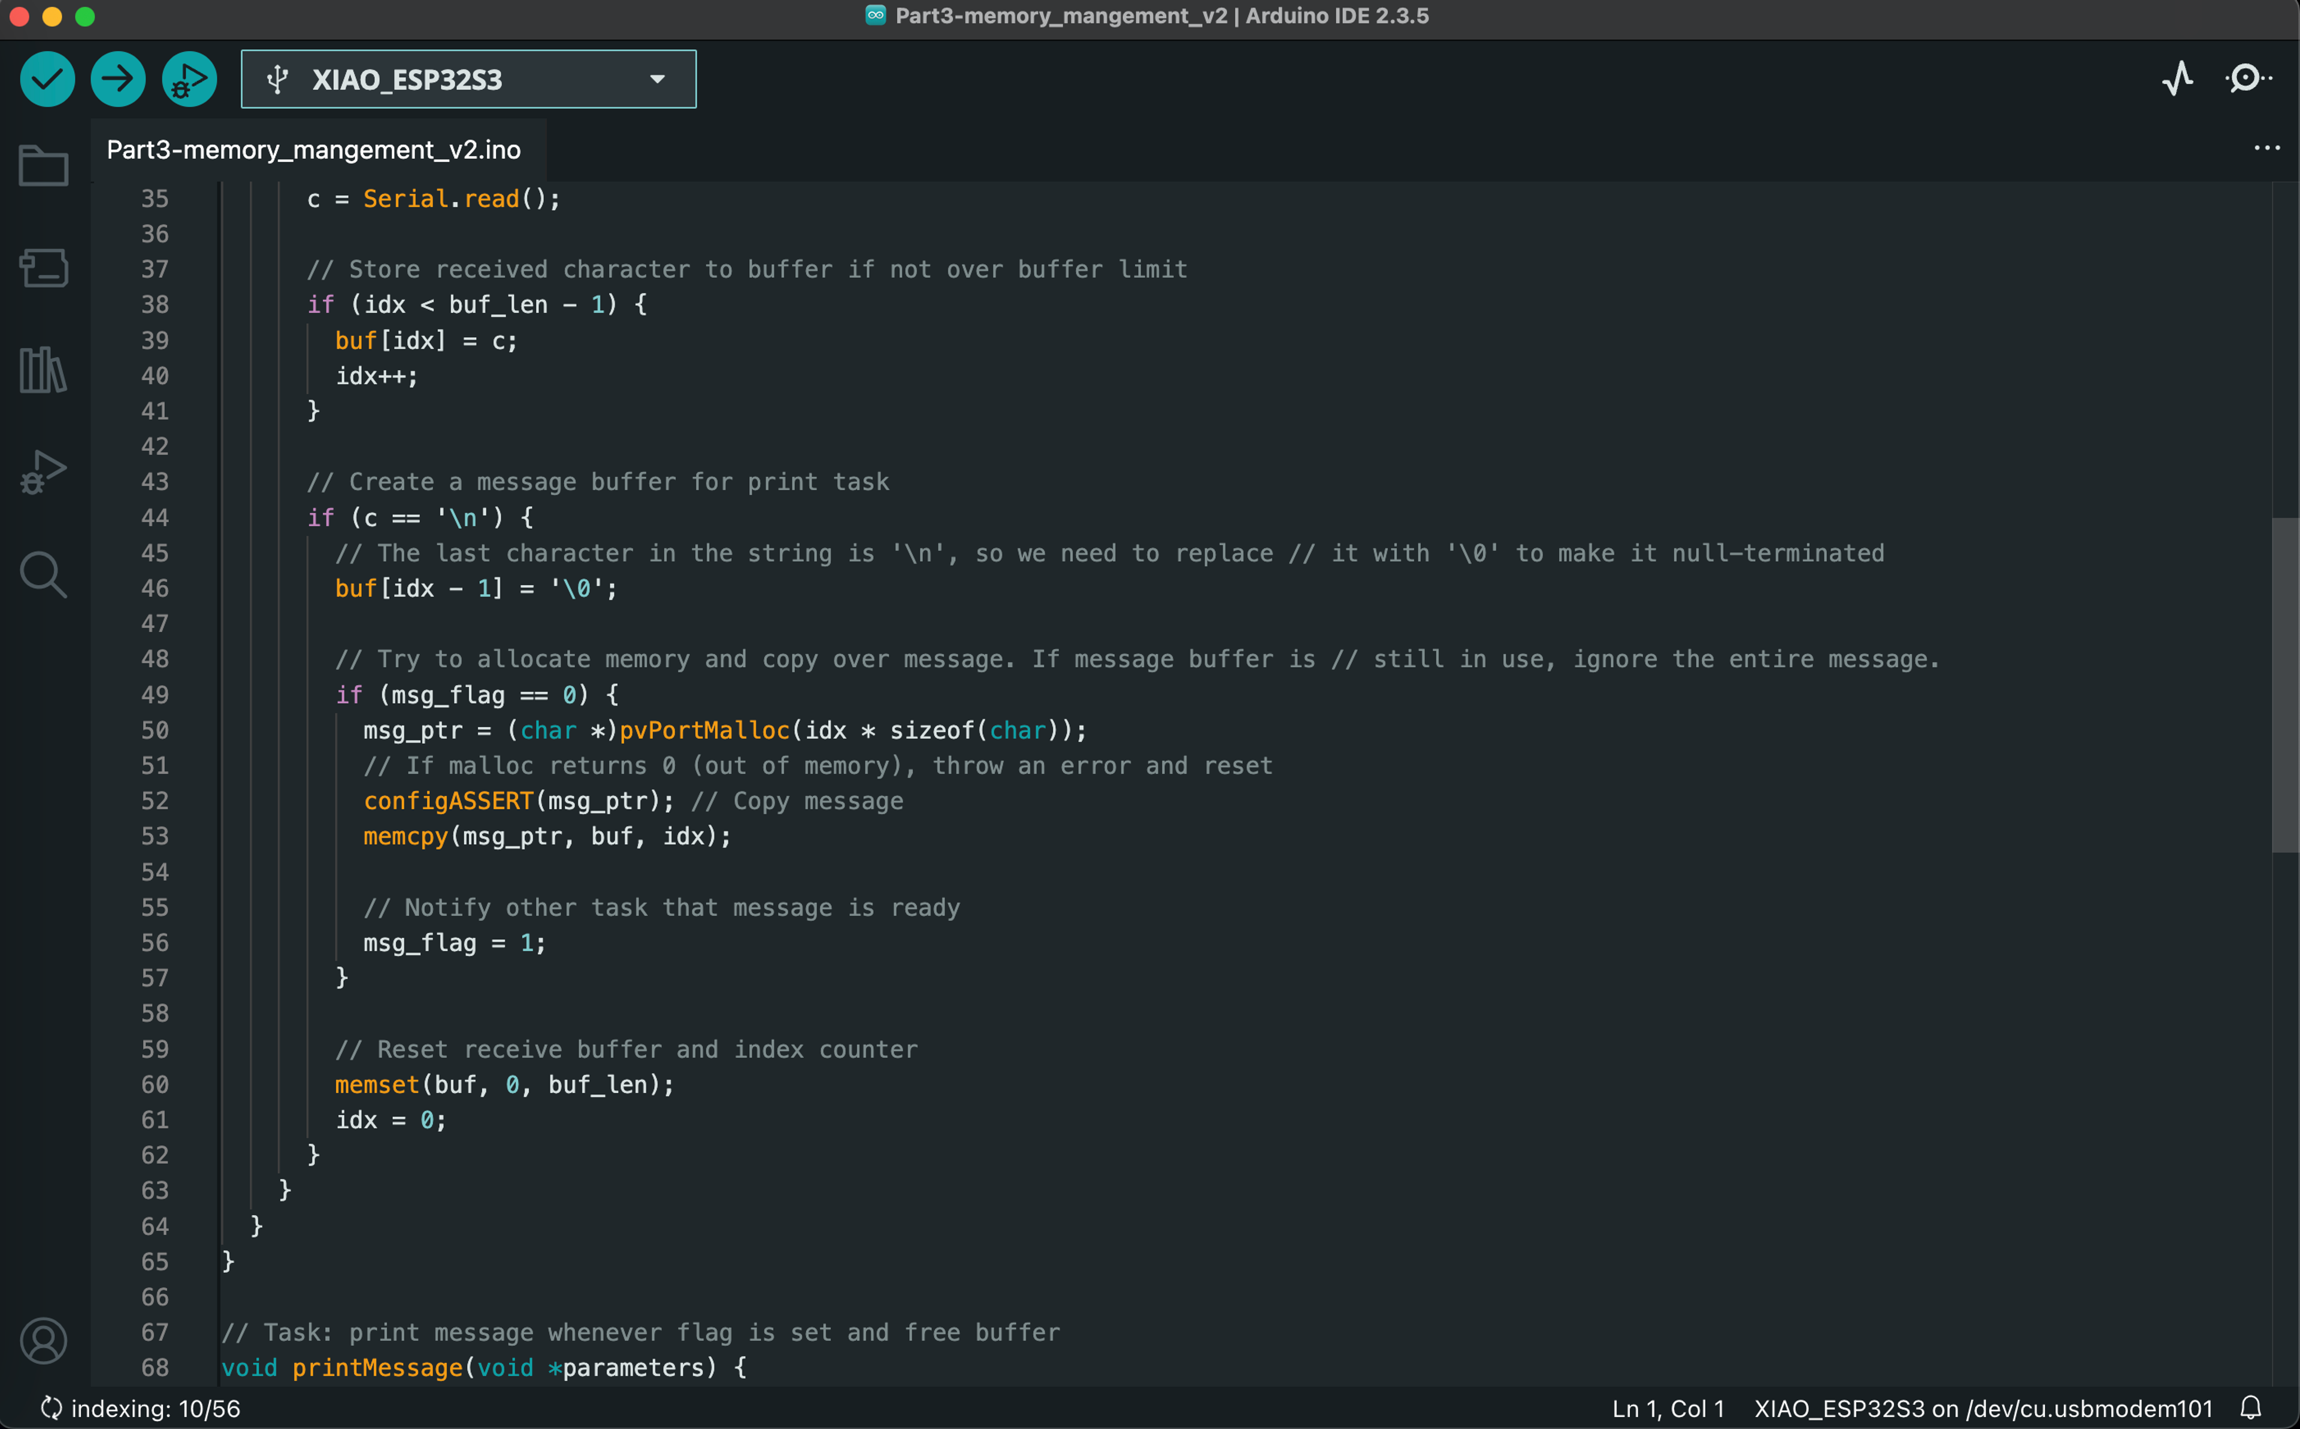Start debugging with the debug play button
The image size is (2300, 1429).
tap(189, 80)
